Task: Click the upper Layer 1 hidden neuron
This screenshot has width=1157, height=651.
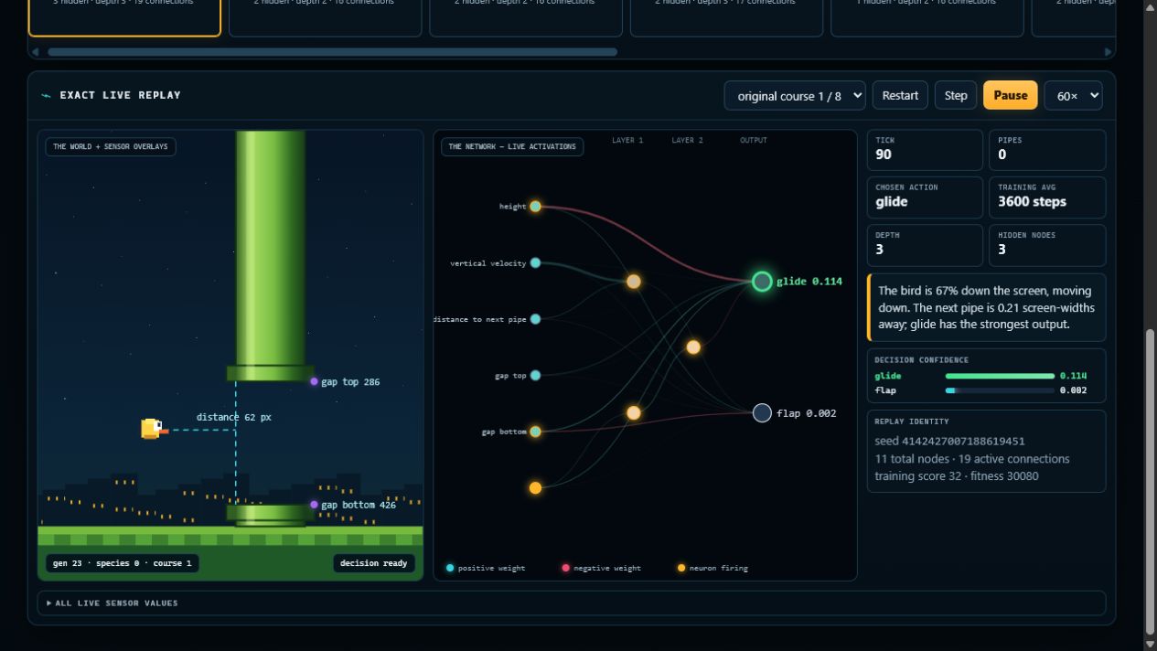Action: pos(633,282)
